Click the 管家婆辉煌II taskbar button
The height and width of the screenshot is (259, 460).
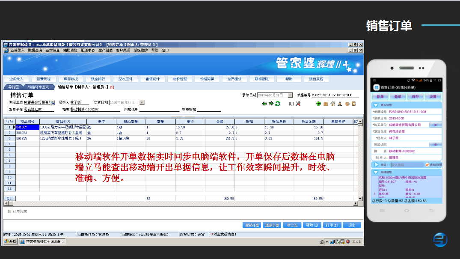[x=42, y=241]
